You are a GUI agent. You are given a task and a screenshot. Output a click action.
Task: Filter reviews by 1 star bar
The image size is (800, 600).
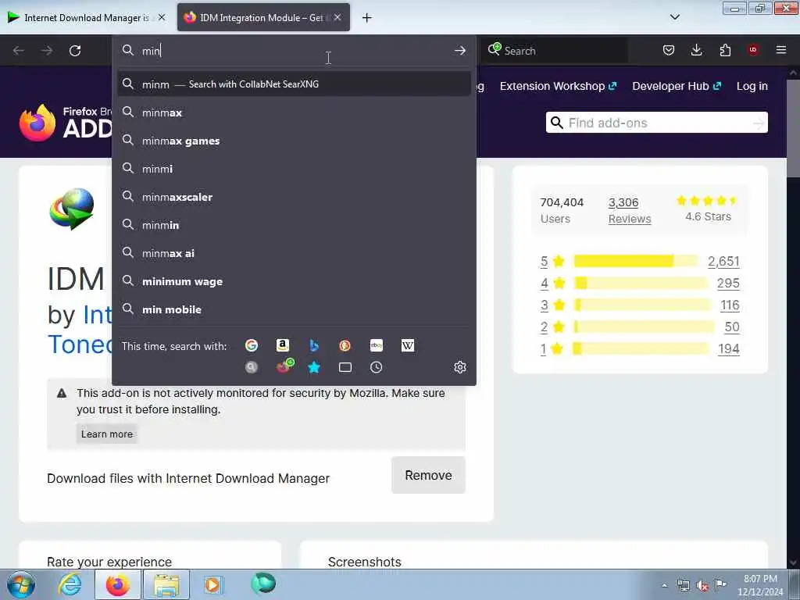coord(641,349)
